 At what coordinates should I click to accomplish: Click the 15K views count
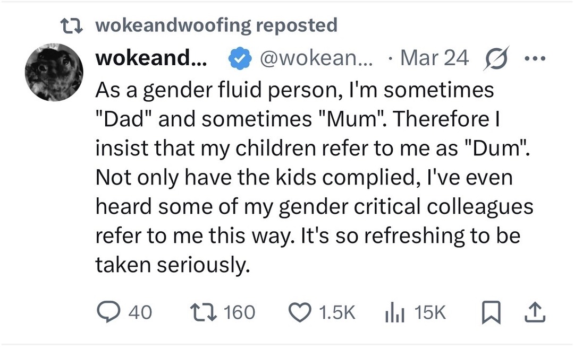(431, 313)
